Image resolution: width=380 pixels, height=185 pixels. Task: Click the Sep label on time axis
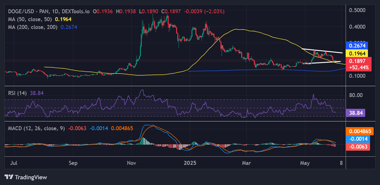point(73,163)
